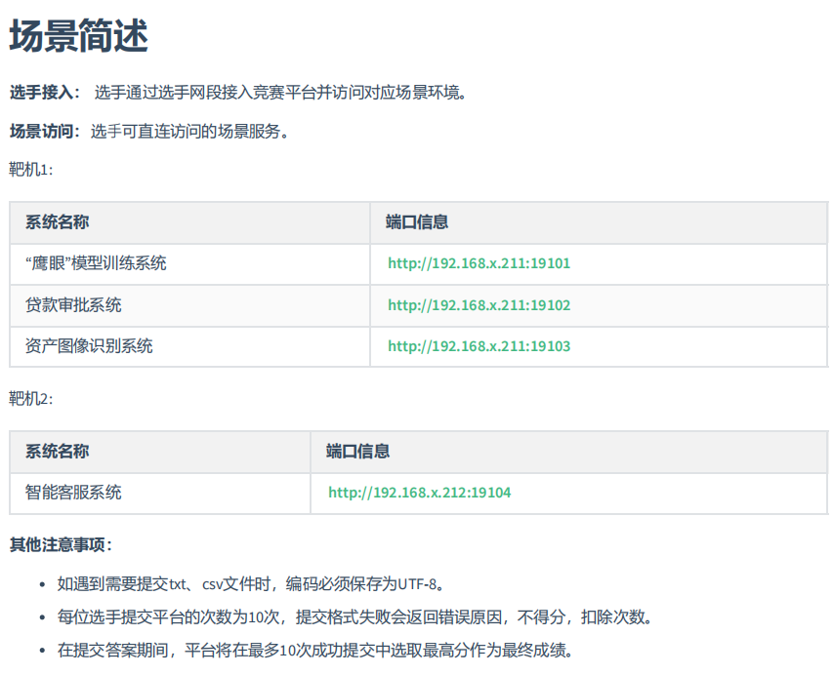Select the "鹰眼"模型训练系统 table cell
Screen dimensions: 833x675
click(96, 263)
